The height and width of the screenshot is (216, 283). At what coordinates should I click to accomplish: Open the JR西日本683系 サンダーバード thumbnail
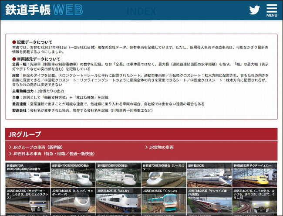(x=27, y=202)
